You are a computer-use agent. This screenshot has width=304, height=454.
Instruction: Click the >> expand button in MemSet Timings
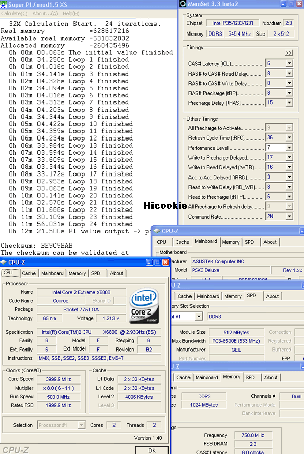pyautogui.click(x=289, y=53)
